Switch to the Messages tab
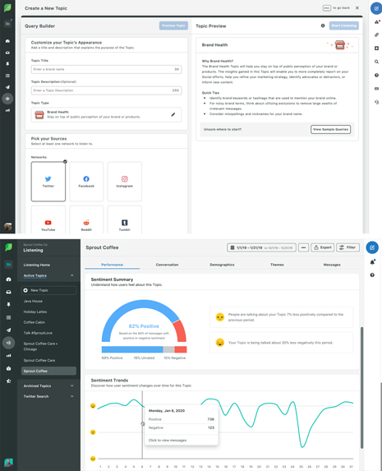The width and height of the screenshot is (382, 471). pyautogui.click(x=332, y=265)
